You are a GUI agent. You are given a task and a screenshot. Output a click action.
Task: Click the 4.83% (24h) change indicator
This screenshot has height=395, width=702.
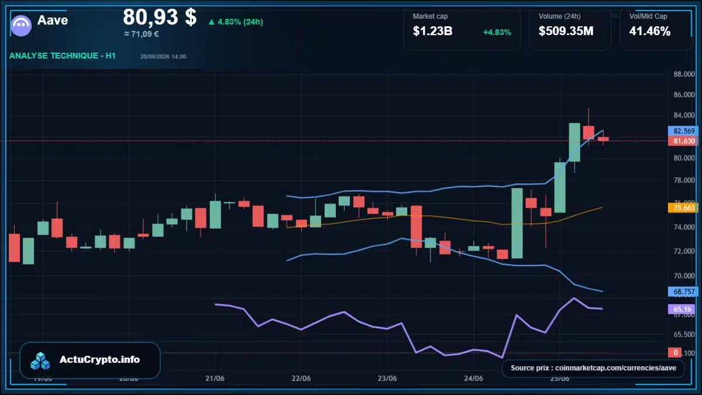click(x=240, y=22)
